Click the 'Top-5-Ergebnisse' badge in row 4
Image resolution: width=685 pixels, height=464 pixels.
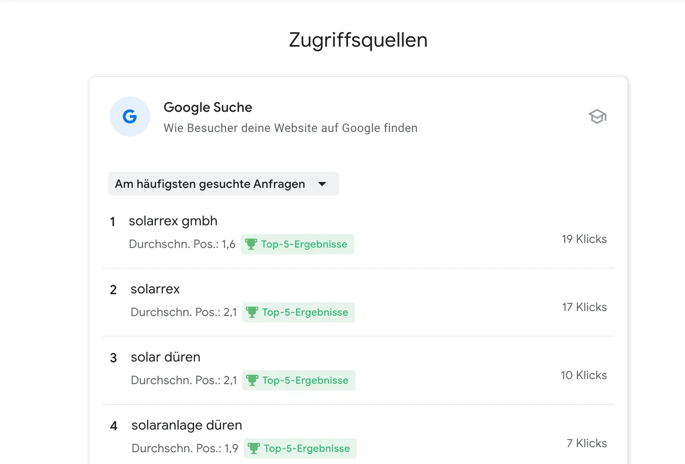click(x=300, y=448)
